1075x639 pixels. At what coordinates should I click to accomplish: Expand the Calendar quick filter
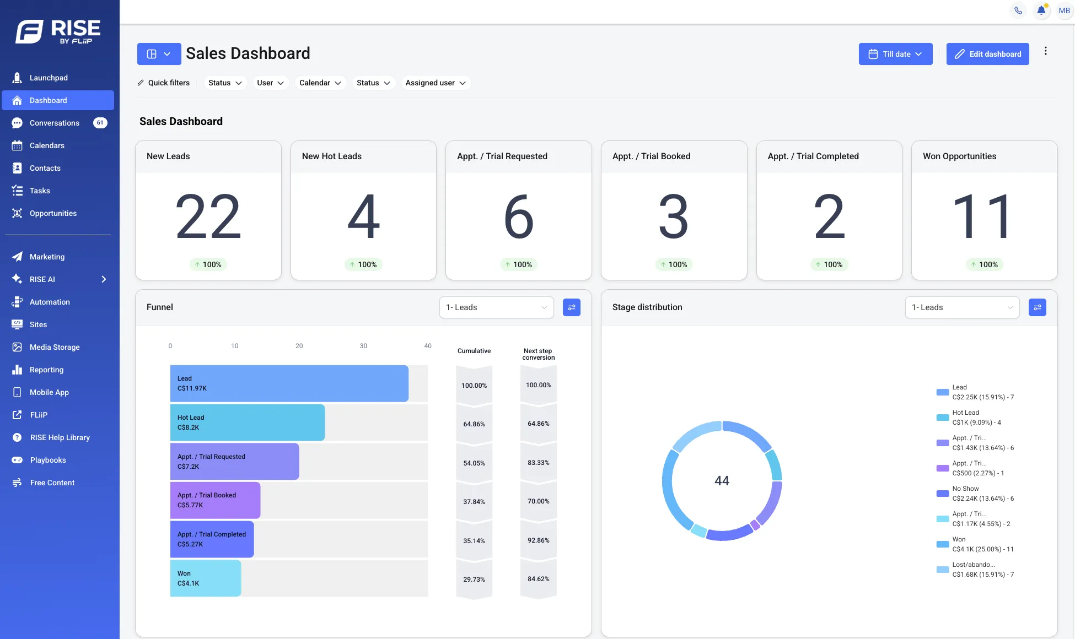coord(320,83)
